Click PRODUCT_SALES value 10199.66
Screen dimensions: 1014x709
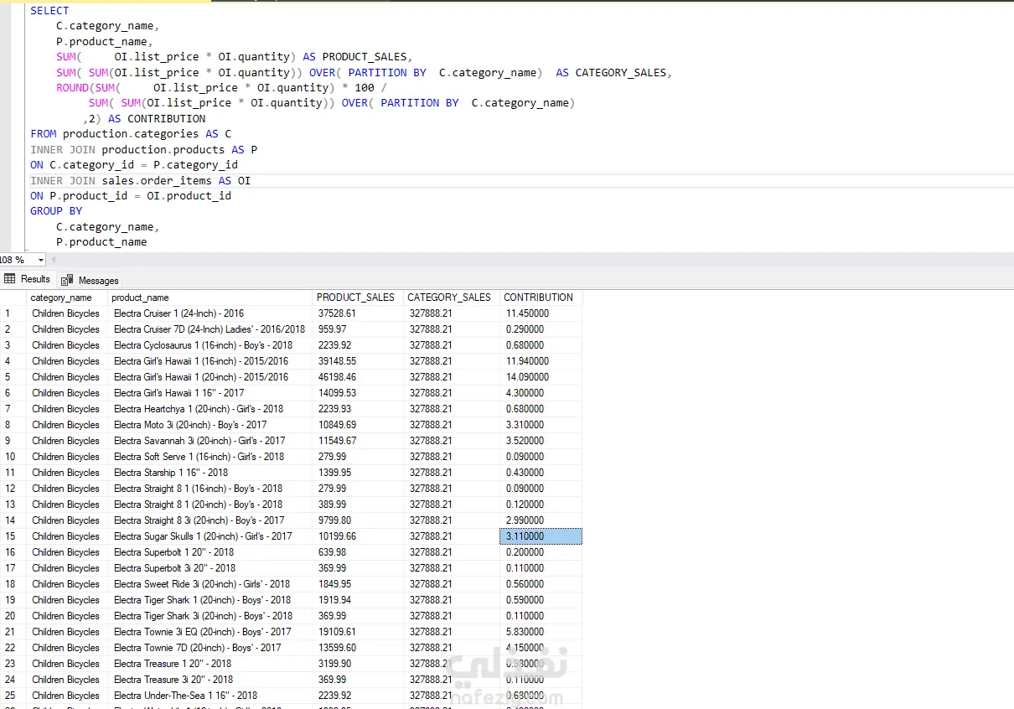click(x=357, y=536)
